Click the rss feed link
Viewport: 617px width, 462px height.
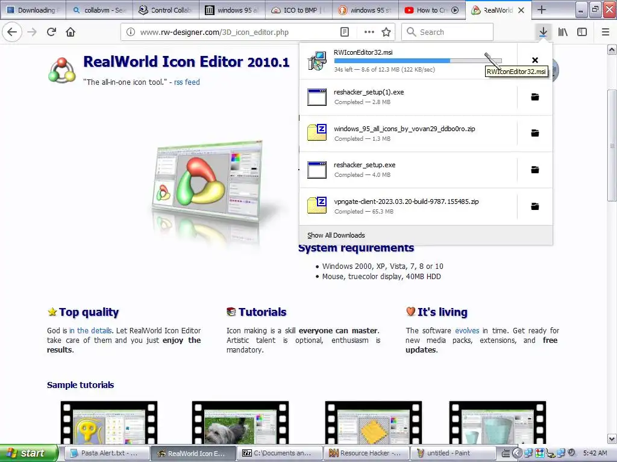click(187, 82)
